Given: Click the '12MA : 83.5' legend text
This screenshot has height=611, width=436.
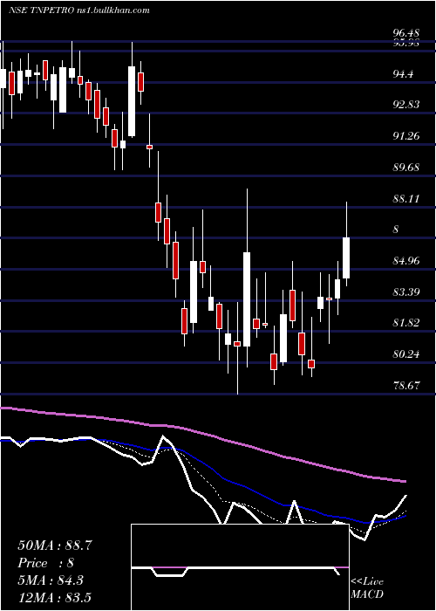Looking at the screenshot, I should coord(54,597).
